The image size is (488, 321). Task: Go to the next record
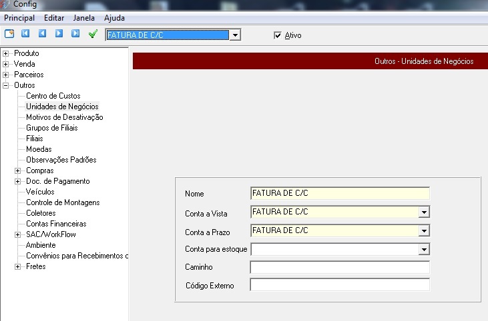[x=59, y=33]
